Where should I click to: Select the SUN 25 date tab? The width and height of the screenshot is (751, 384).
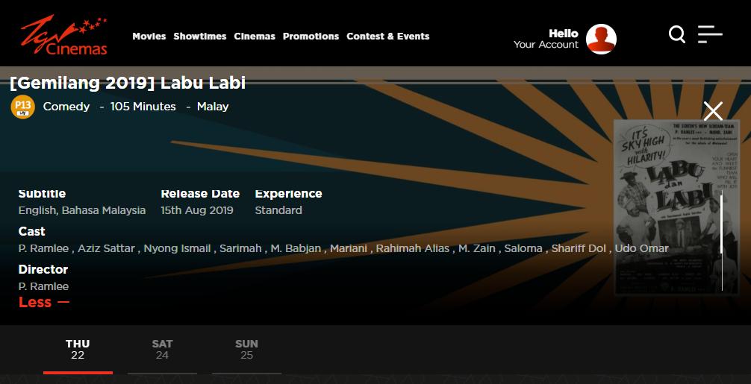click(246, 350)
